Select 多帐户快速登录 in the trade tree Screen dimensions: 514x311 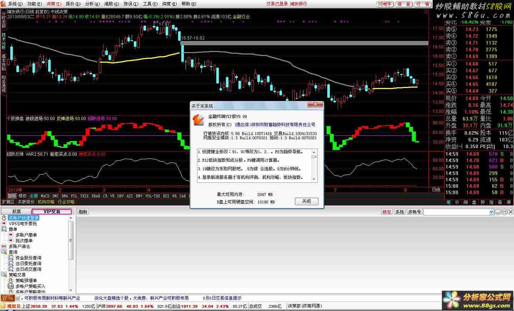click(24, 218)
